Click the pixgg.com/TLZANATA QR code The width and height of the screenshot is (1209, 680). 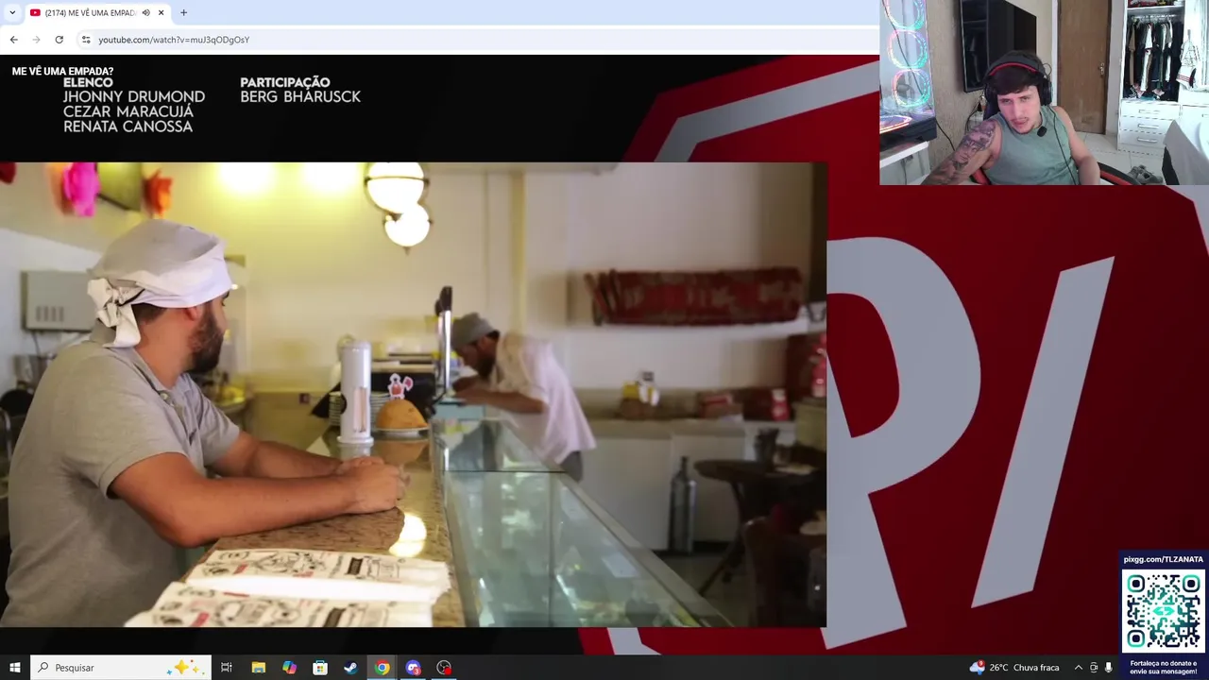tap(1163, 611)
